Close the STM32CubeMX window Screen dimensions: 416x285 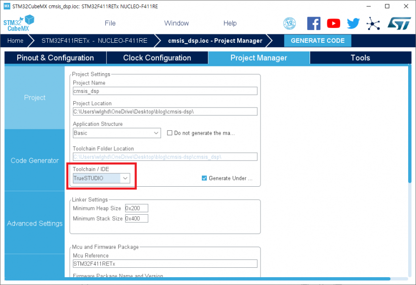click(x=406, y=6)
